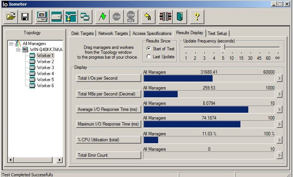The width and height of the screenshot is (293, 177).
Task: Click Maximum I/O Response Time (ms) button
Action: 109,124
